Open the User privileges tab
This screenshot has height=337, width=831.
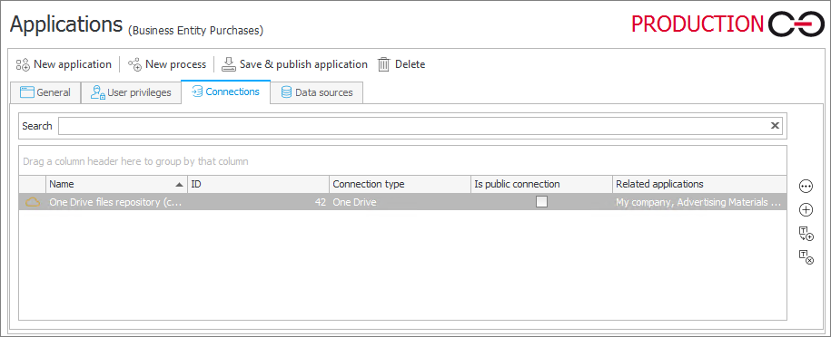point(131,92)
